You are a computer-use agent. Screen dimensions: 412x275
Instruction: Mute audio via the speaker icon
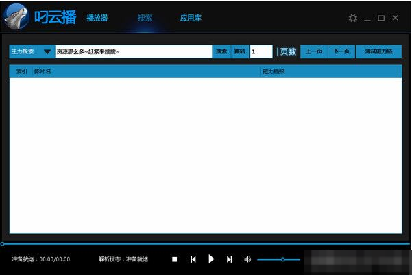pyautogui.click(x=247, y=259)
